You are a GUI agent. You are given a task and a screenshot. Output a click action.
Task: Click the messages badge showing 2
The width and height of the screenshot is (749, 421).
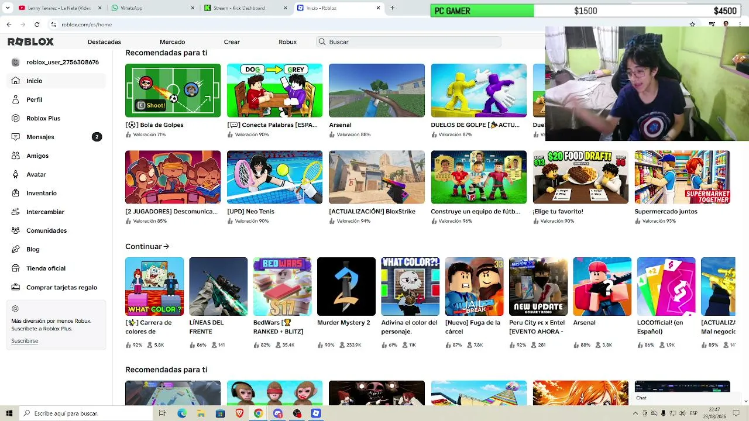97,137
